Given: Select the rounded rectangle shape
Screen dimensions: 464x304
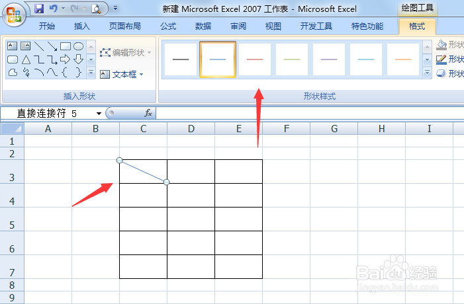Looking at the screenshot, I should pyautogui.click(x=12, y=59).
